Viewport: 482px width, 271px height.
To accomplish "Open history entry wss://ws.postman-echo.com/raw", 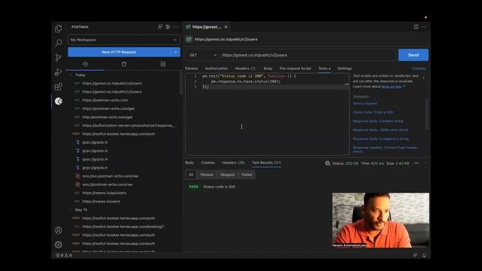I will click(x=111, y=176).
